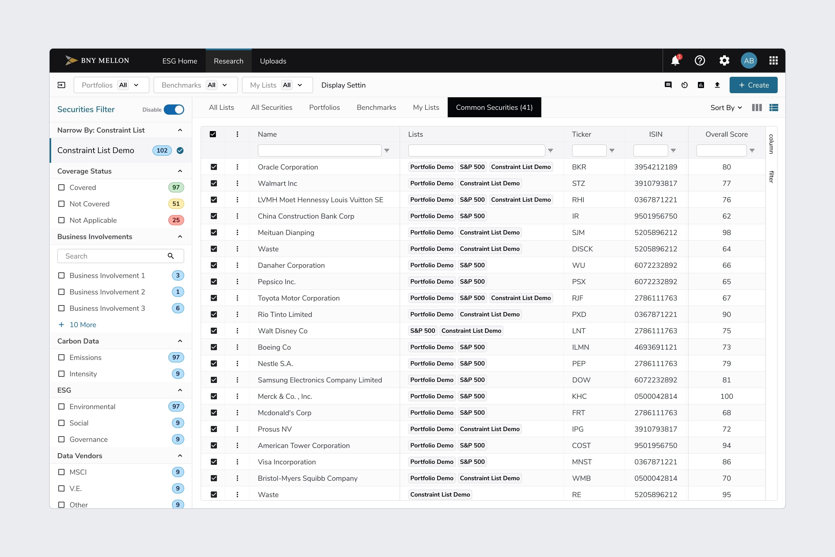The height and width of the screenshot is (557, 835).
Task: Open the Portfolios dropdown
Action: [112, 85]
